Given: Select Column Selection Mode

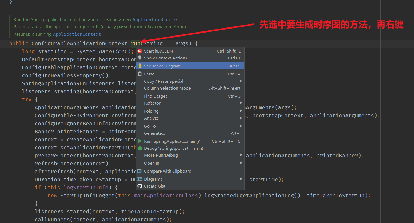Looking at the screenshot, I should coord(190,88).
